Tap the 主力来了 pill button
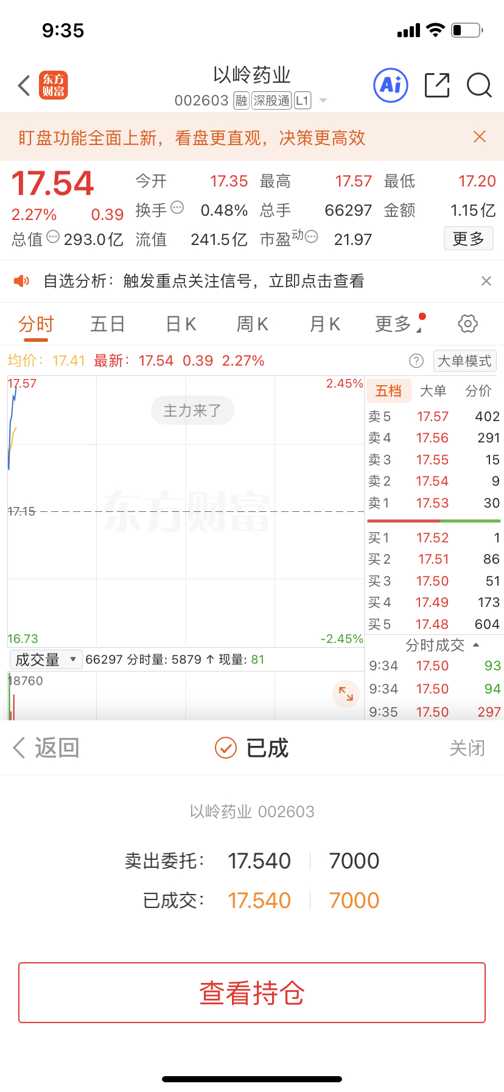 [192, 410]
